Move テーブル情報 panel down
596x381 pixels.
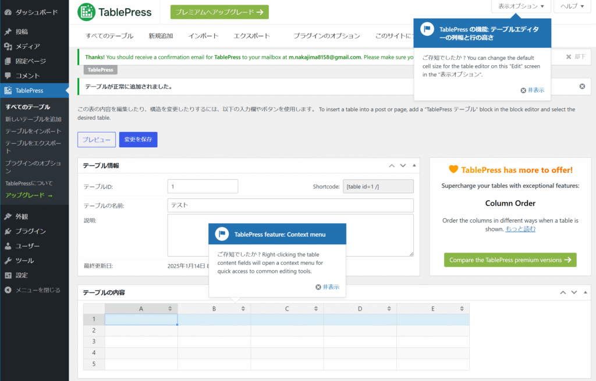pos(403,166)
